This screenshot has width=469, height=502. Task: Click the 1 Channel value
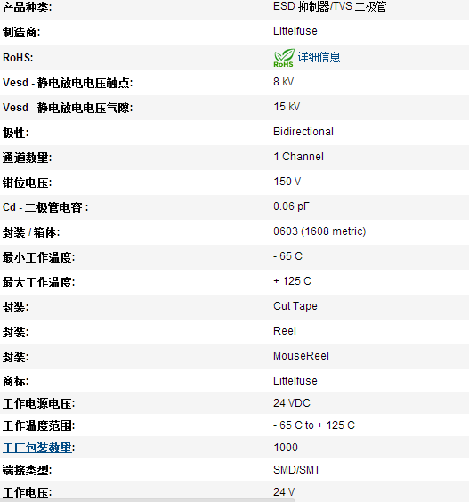click(x=298, y=157)
